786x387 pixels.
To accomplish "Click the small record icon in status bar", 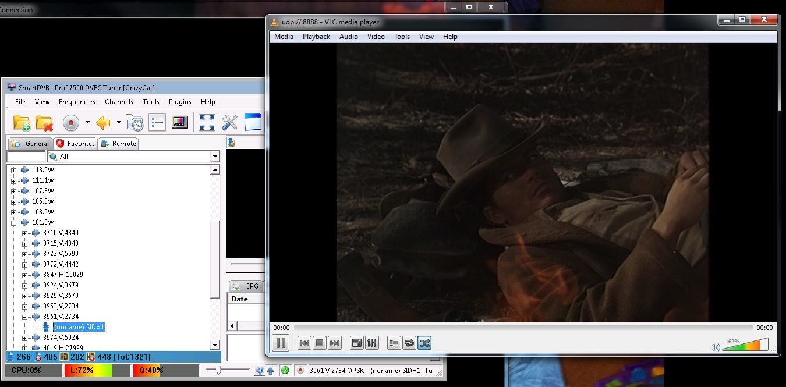I will click(x=300, y=370).
